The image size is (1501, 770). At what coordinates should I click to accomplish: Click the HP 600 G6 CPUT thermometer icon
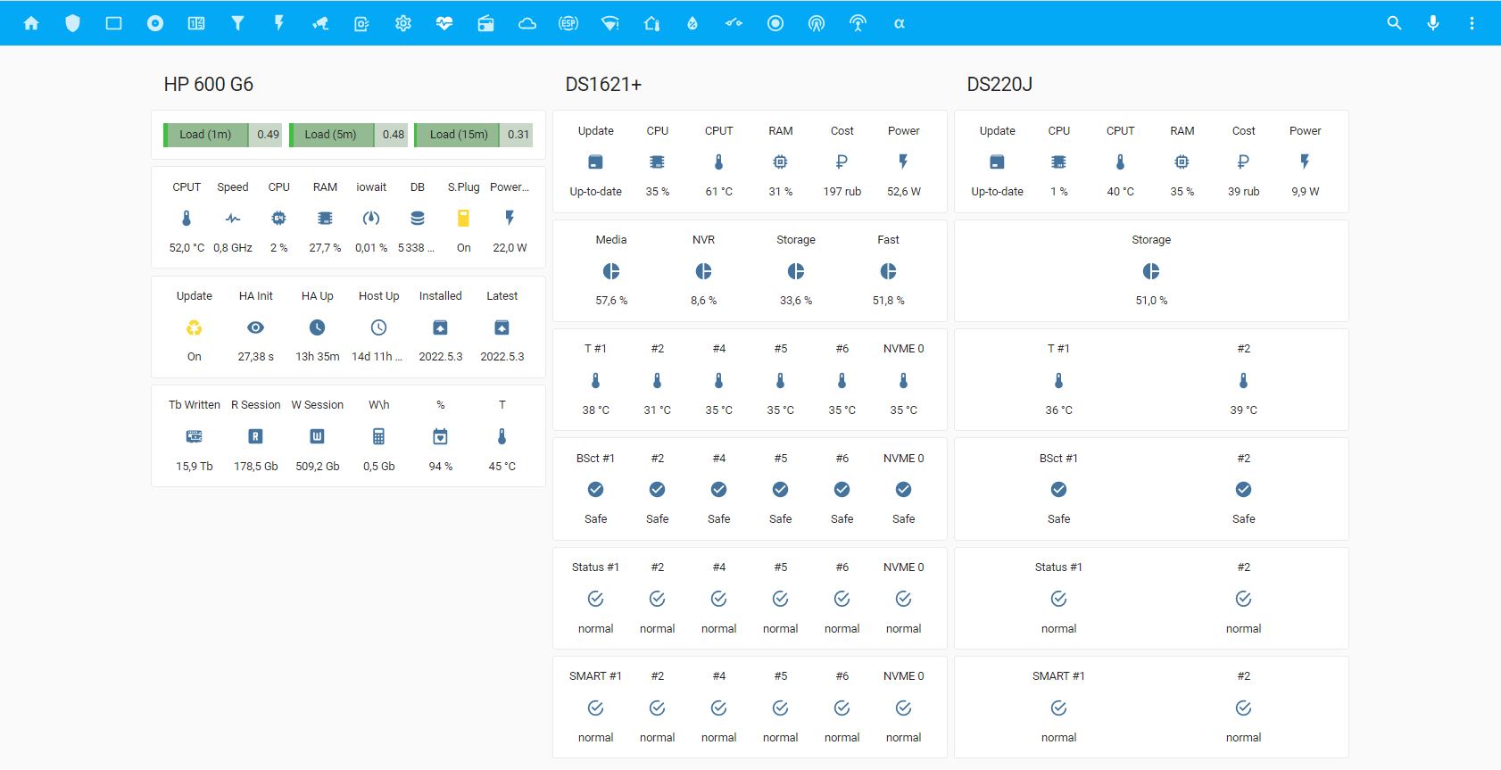point(187,218)
